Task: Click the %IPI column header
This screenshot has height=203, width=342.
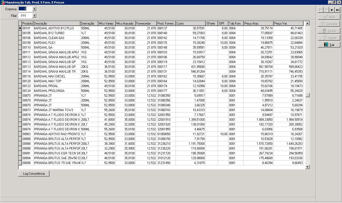Action: (223, 24)
